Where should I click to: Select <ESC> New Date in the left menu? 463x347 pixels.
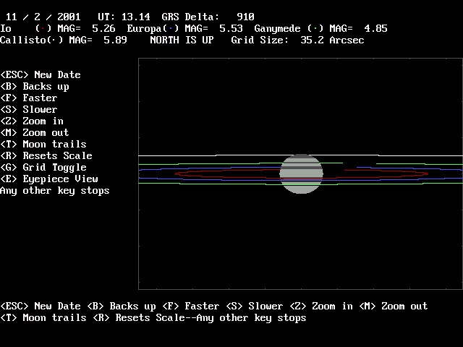pos(41,74)
